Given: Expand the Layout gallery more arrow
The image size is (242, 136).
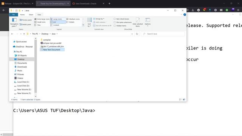Looking at the screenshot, I should (x=83, y=25).
